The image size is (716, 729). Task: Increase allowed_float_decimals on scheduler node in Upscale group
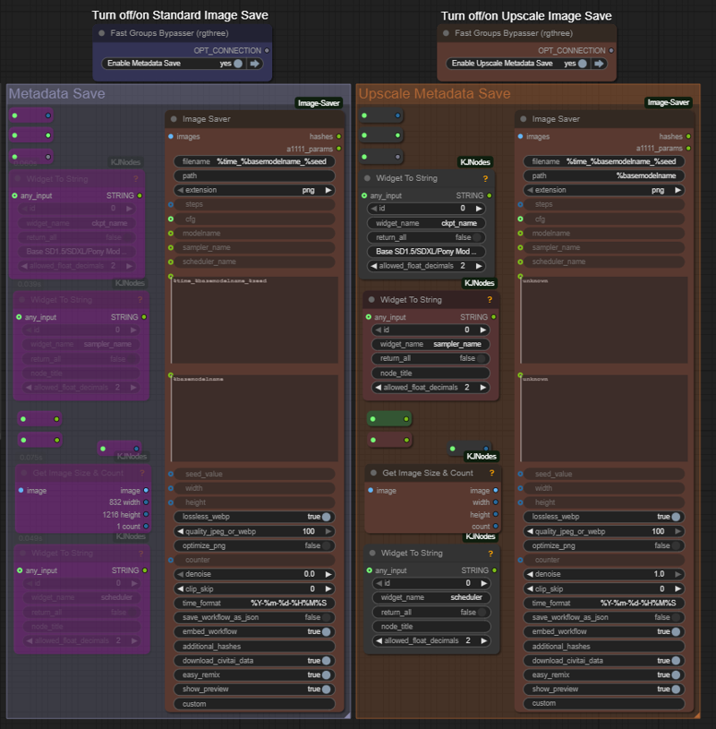(x=483, y=640)
